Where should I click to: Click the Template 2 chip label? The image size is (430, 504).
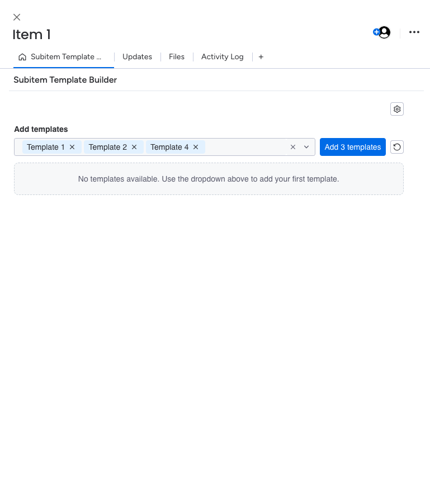[x=108, y=147]
